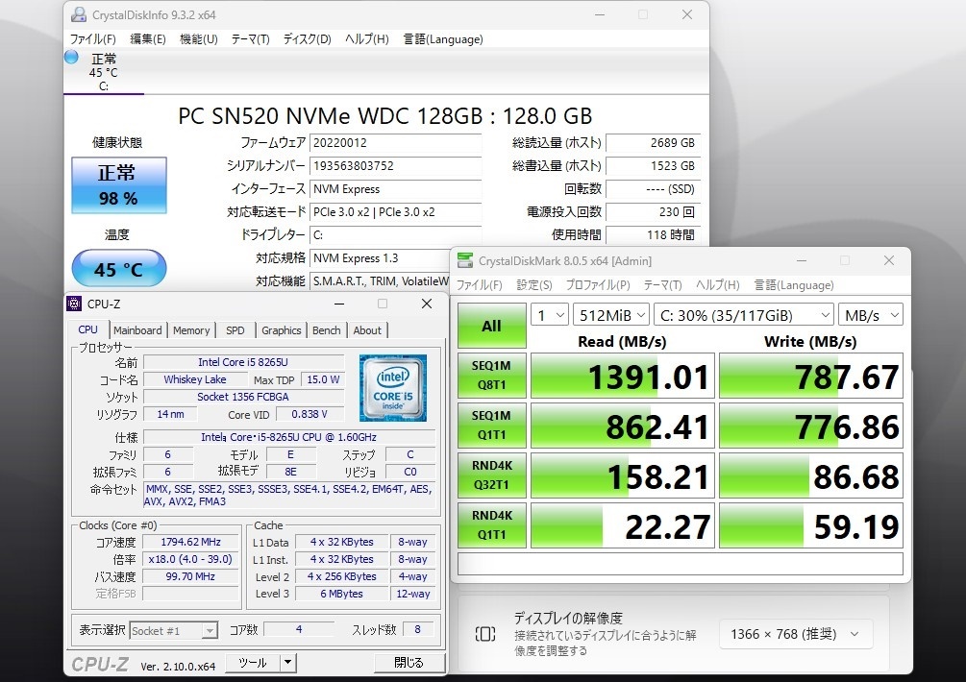Open ディスク(D) menu in CrystalDiskInfo
The width and height of the screenshot is (966, 682).
click(x=307, y=39)
